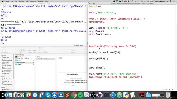Open the IDLE menu
The height and width of the screenshot is (99, 177).
click(7, 1)
